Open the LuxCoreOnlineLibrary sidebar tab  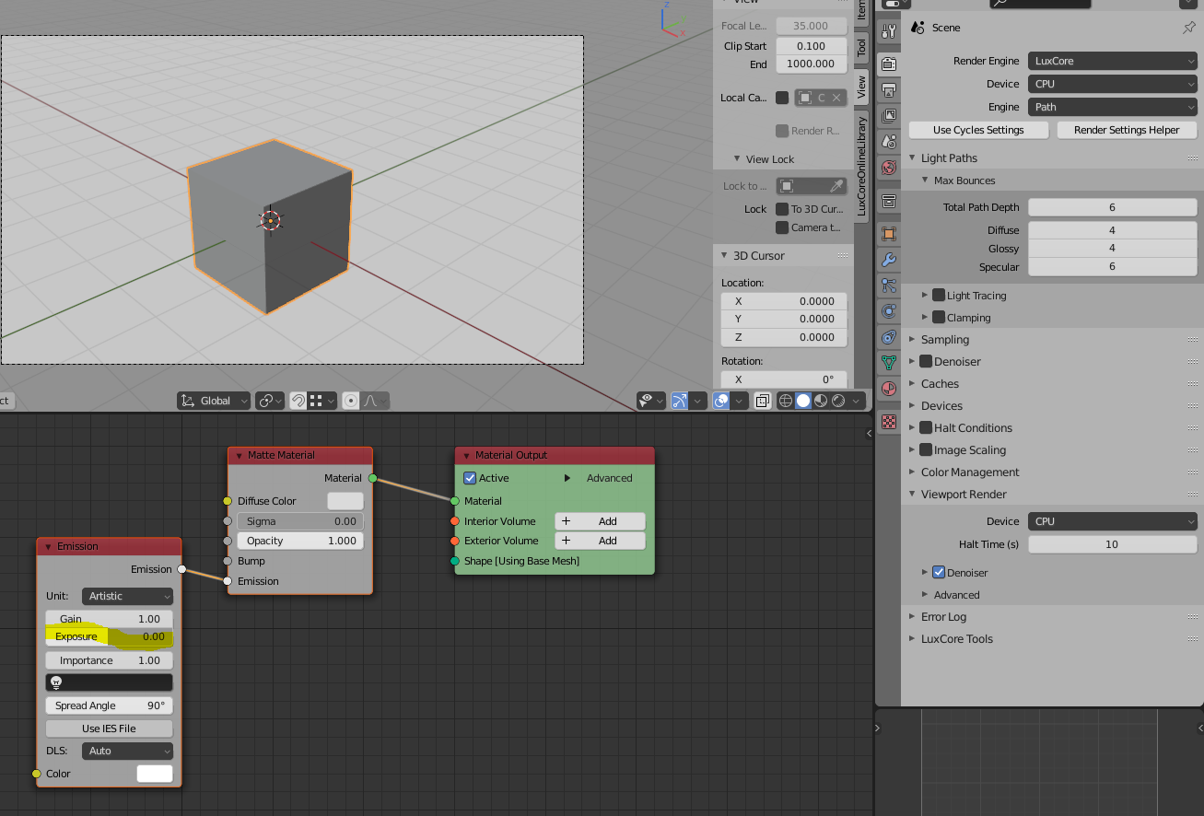coord(861,166)
